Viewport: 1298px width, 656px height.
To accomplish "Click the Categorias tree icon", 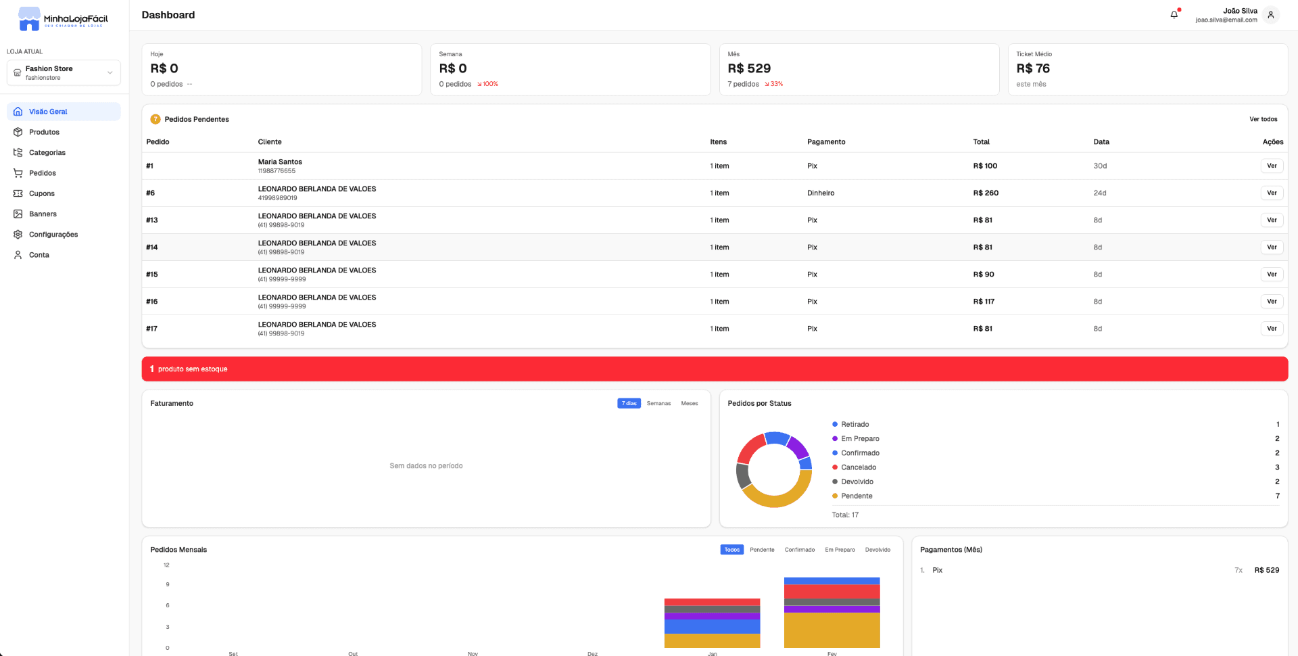I will pos(18,152).
